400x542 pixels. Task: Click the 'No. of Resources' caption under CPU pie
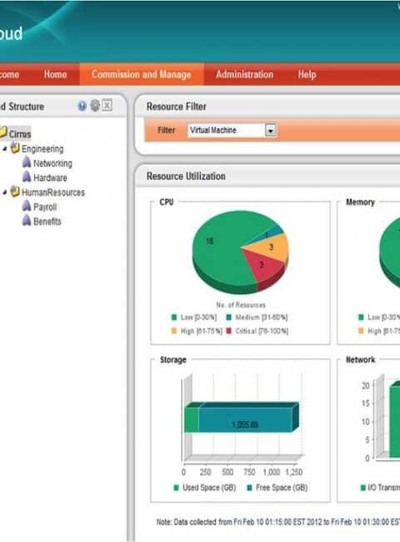(241, 305)
